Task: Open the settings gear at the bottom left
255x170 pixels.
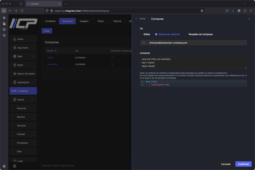Action: point(4,166)
